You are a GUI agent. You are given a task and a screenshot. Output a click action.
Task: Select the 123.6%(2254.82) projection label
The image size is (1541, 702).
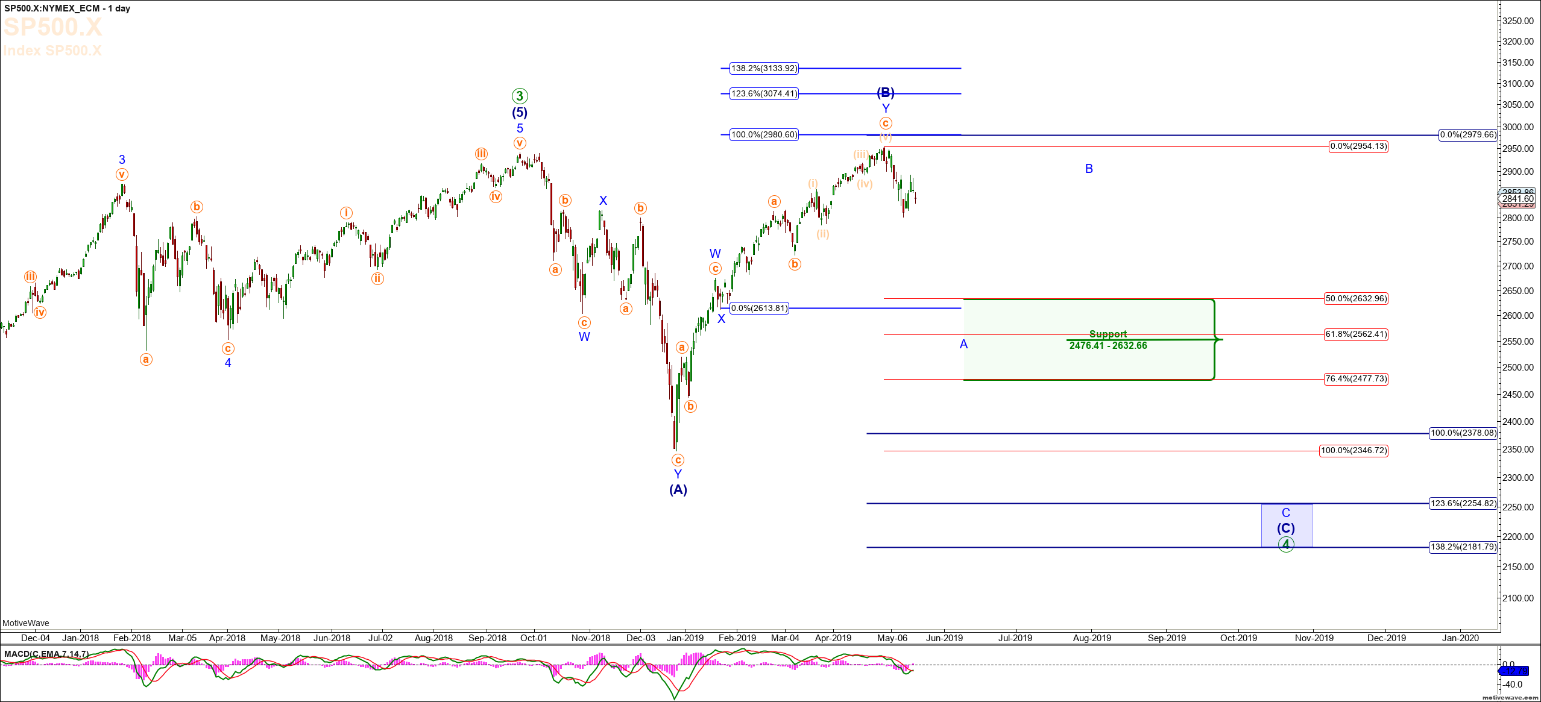pos(1463,503)
